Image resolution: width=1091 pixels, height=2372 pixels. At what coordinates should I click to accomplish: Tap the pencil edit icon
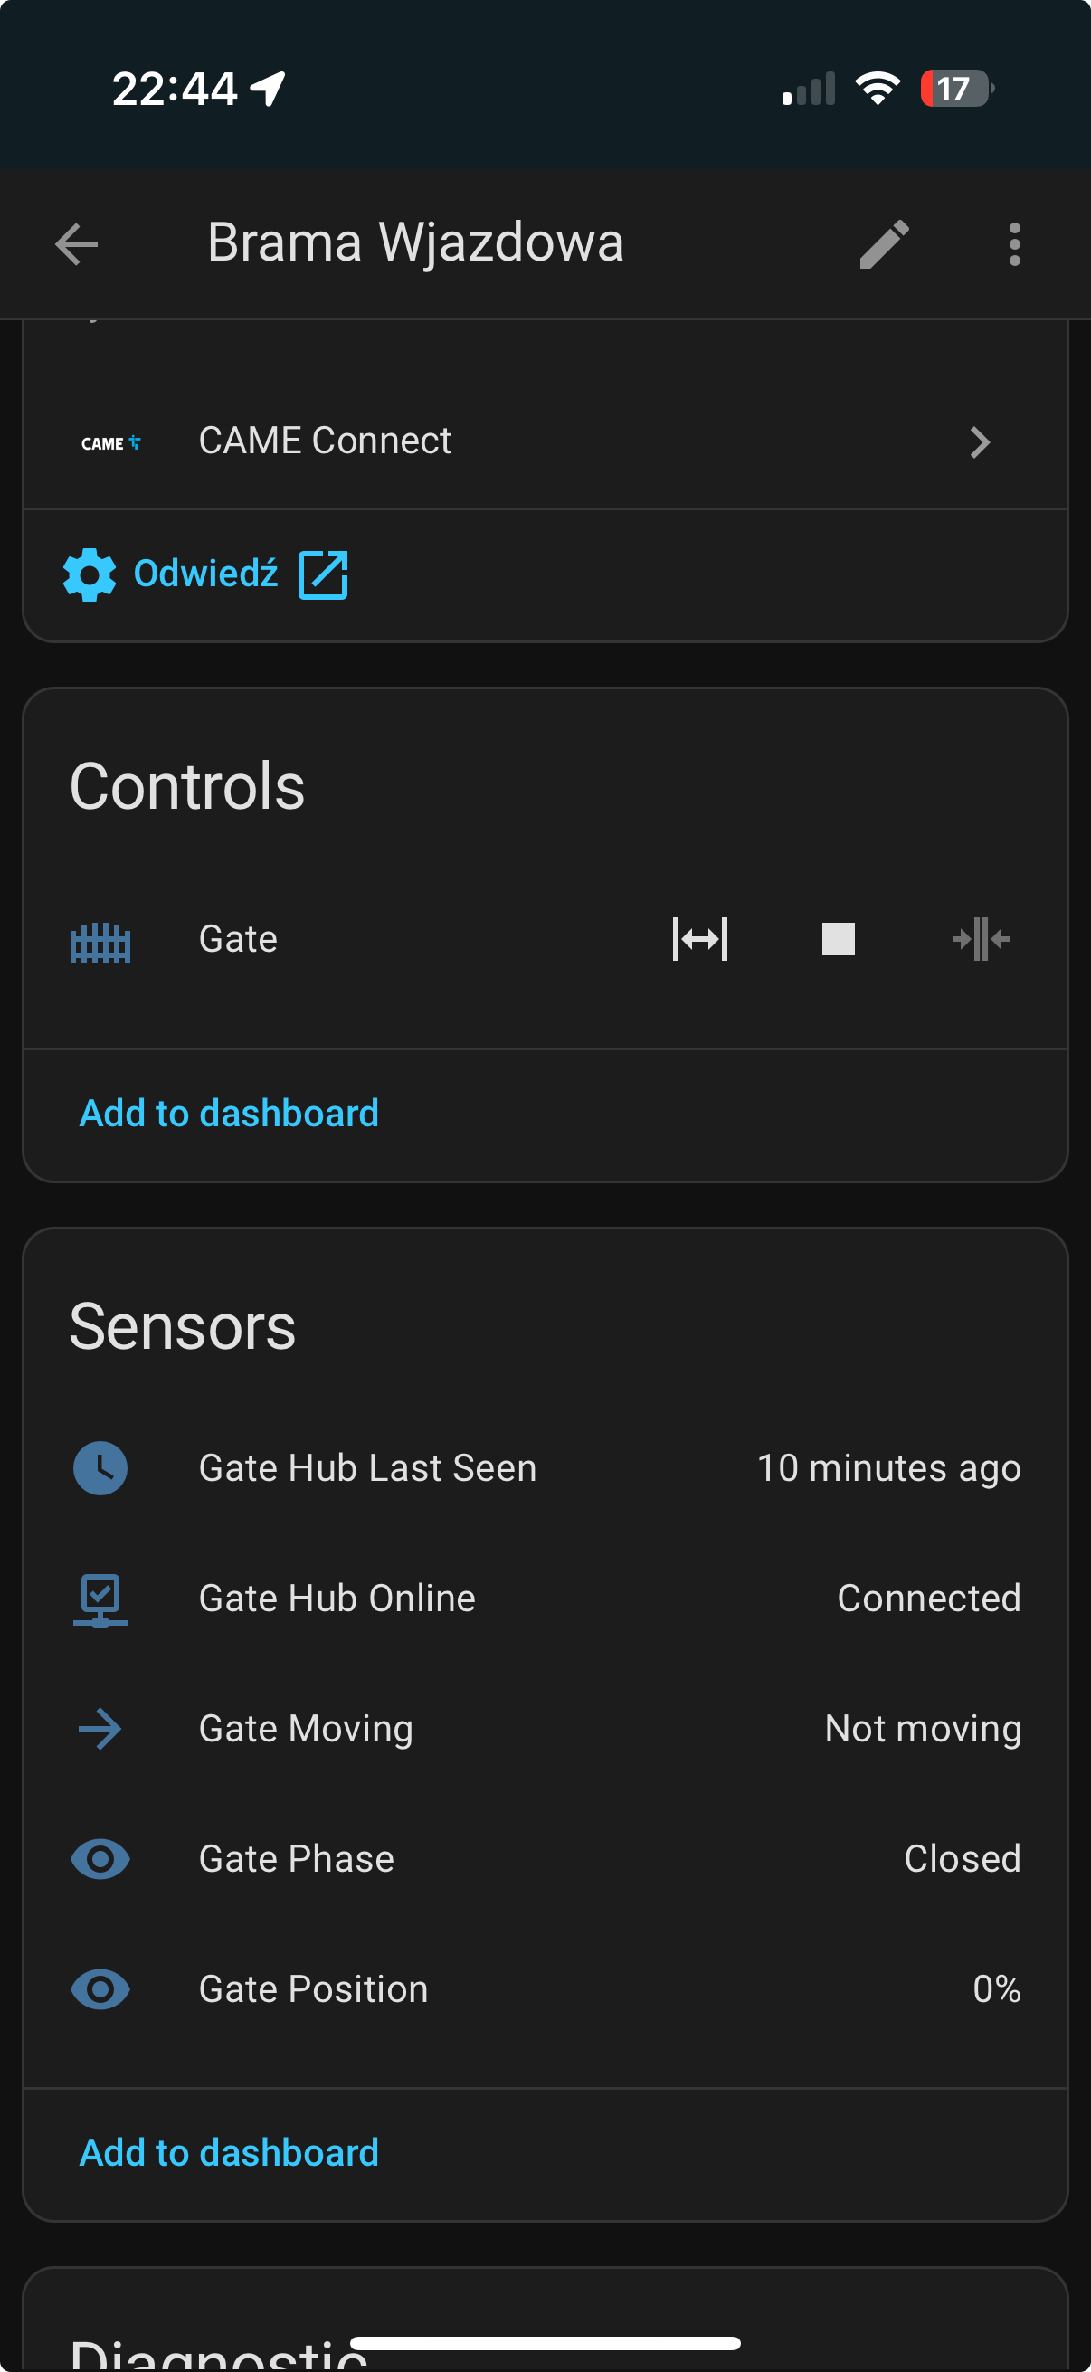(x=884, y=245)
